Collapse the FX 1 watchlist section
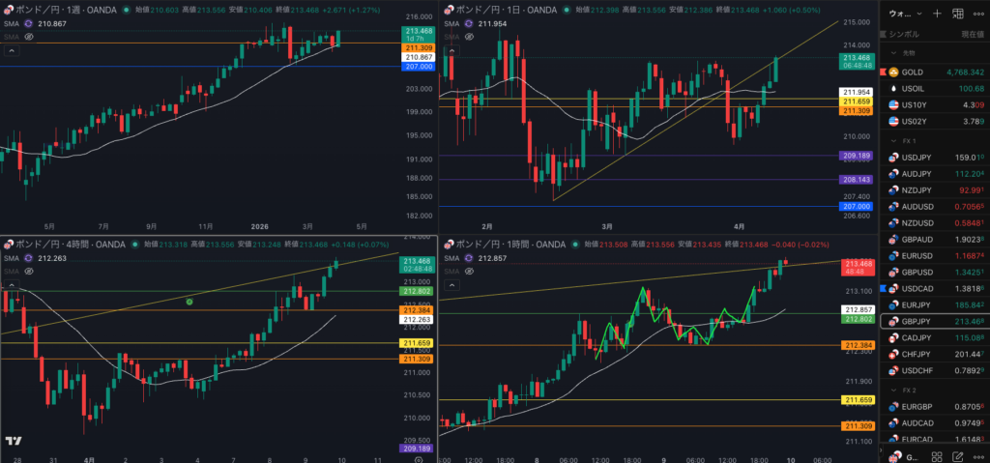Viewport: 990px width, 463px height. pos(894,141)
